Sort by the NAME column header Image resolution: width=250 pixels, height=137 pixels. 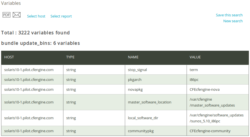133,57
